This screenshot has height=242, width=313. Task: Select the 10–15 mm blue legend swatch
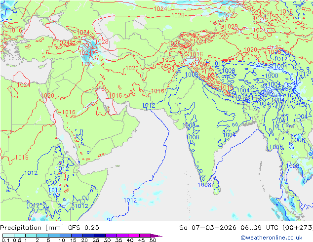[x=65, y=236]
